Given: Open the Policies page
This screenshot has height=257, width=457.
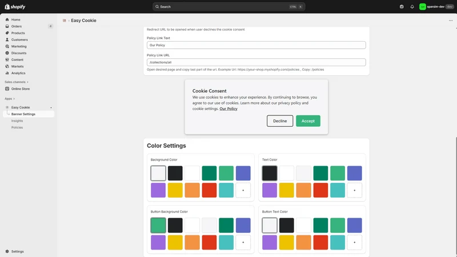Looking at the screenshot, I should point(17,127).
